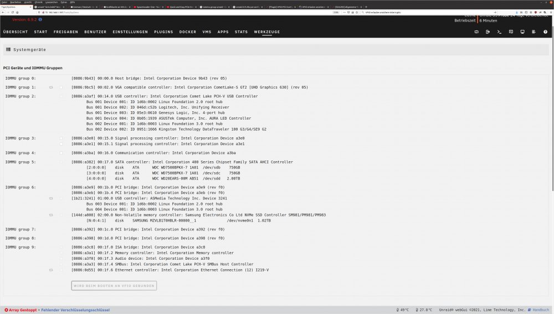The width and height of the screenshot is (554, 314).
Task: Click the Systemgeräte list icon
Action: pyautogui.click(x=8, y=49)
